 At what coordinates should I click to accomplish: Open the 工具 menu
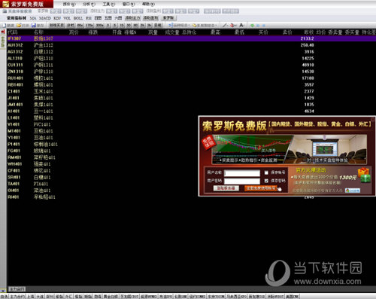pos(108,5)
